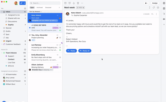Move conversation to trash
Viewport: 166px width, 102px height.
tap(78, 3)
